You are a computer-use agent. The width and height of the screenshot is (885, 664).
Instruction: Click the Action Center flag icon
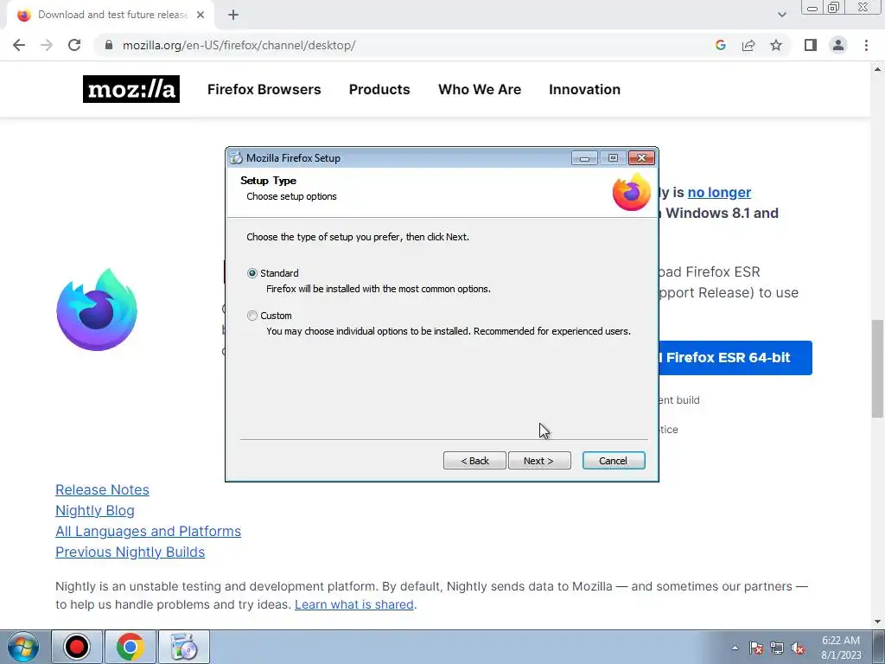[x=755, y=648]
